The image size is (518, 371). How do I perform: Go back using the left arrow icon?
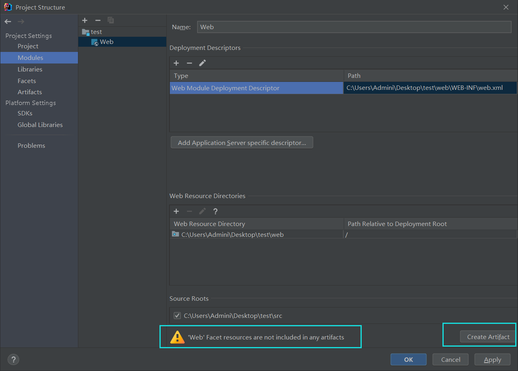8,22
